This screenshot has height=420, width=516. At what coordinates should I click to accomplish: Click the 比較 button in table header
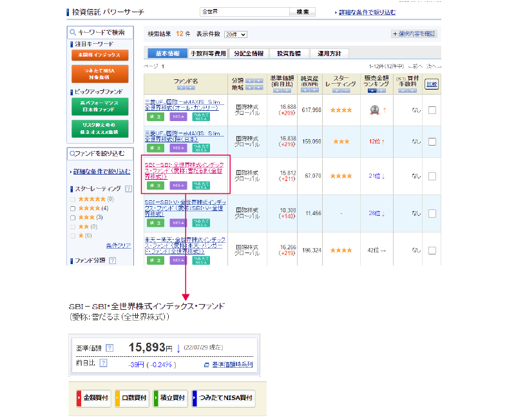[x=432, y=84]
